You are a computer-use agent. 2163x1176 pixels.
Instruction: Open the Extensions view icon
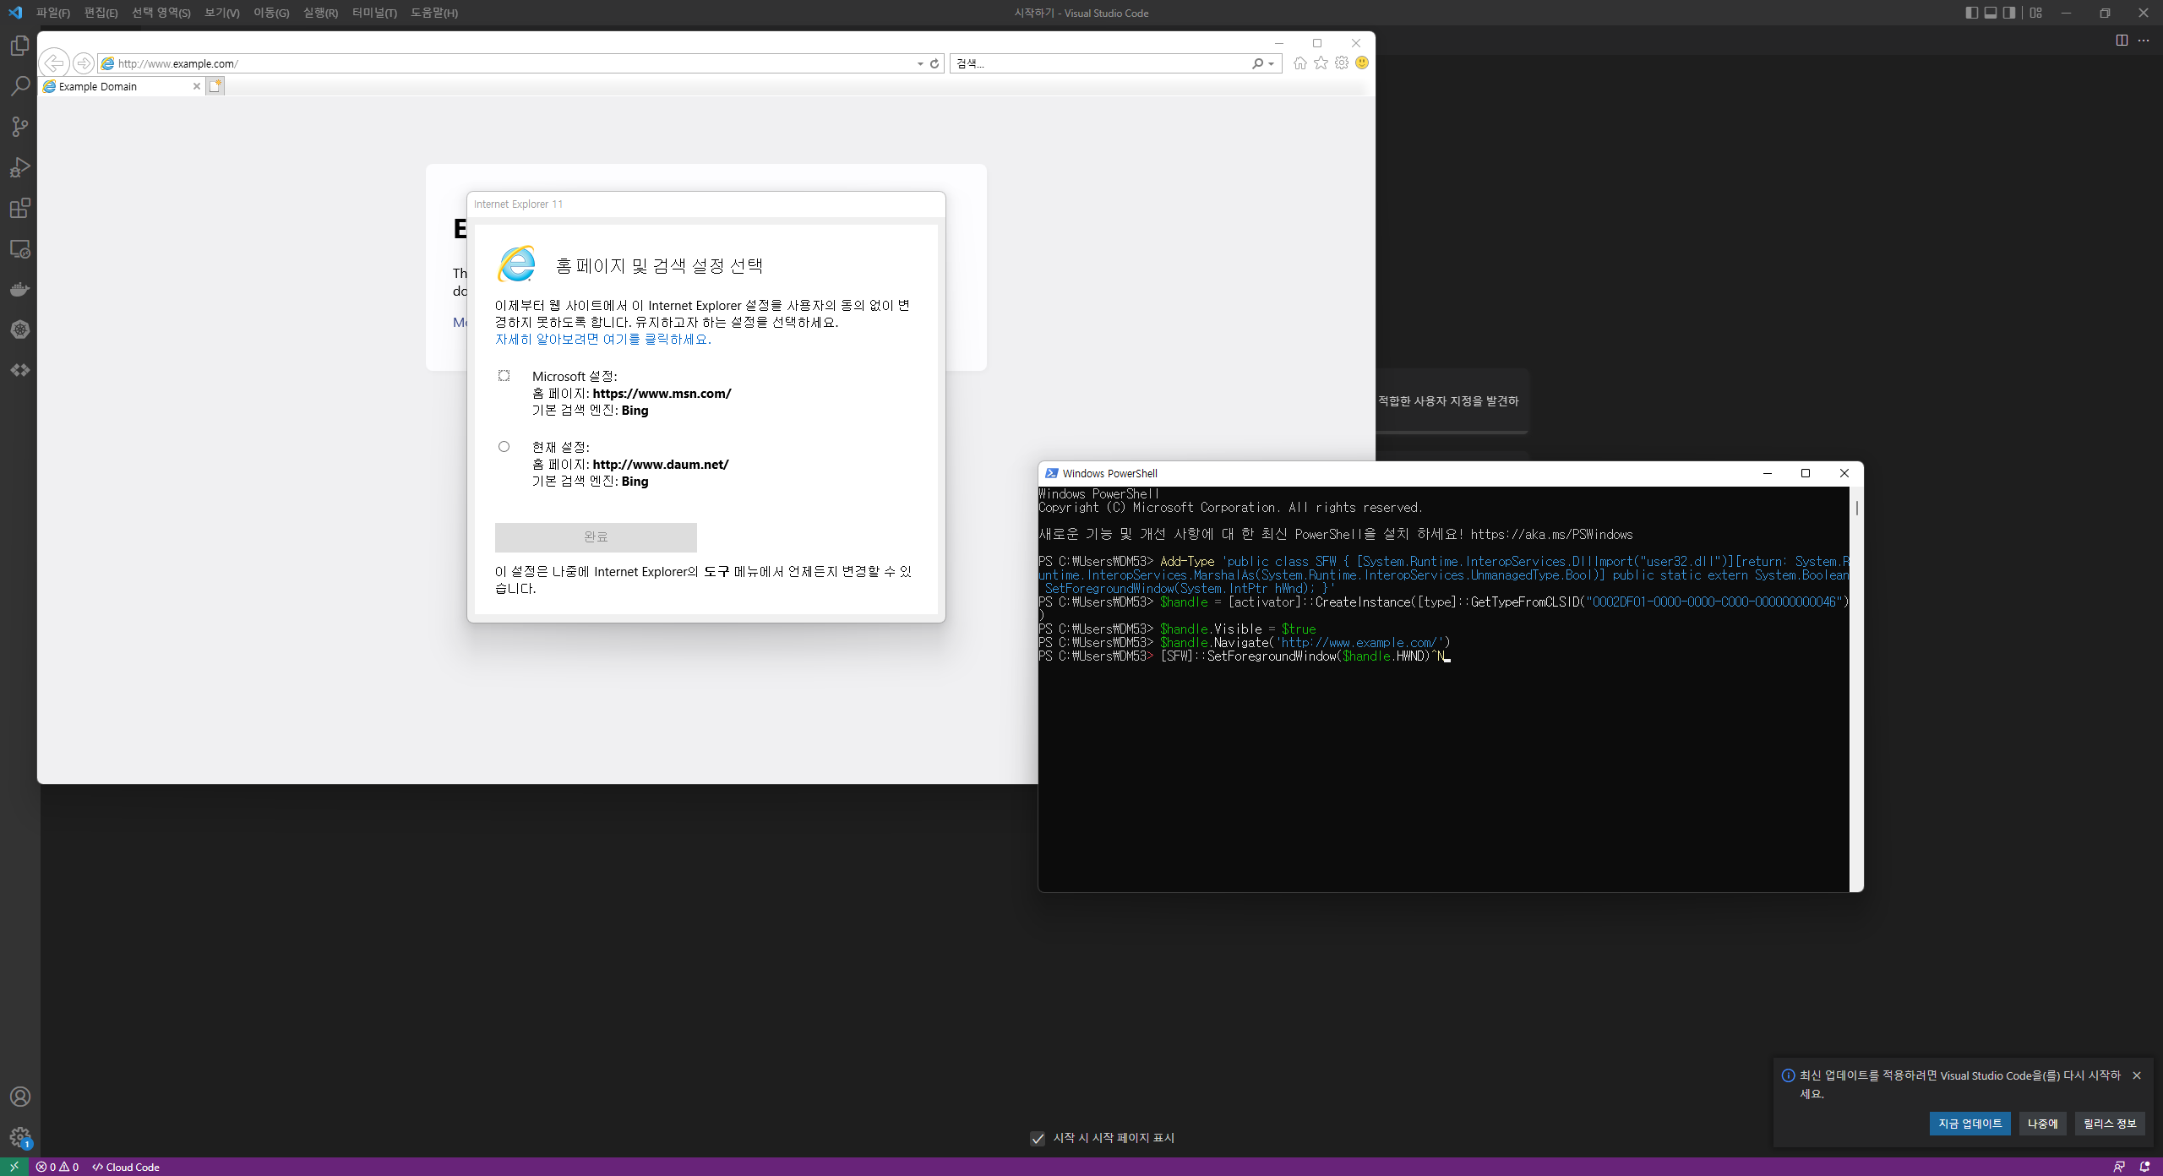point(19,208)
